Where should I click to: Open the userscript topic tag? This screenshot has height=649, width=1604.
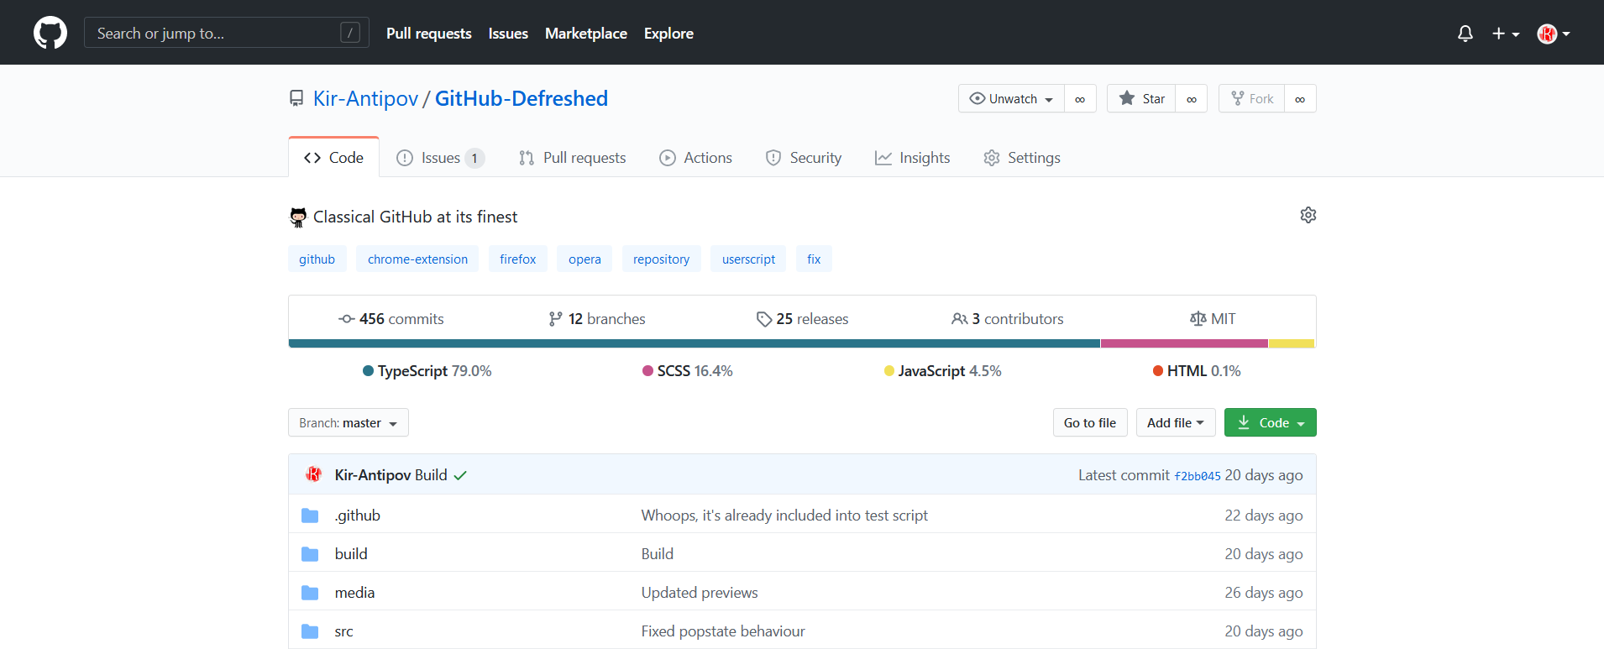[x=748, y=259]
